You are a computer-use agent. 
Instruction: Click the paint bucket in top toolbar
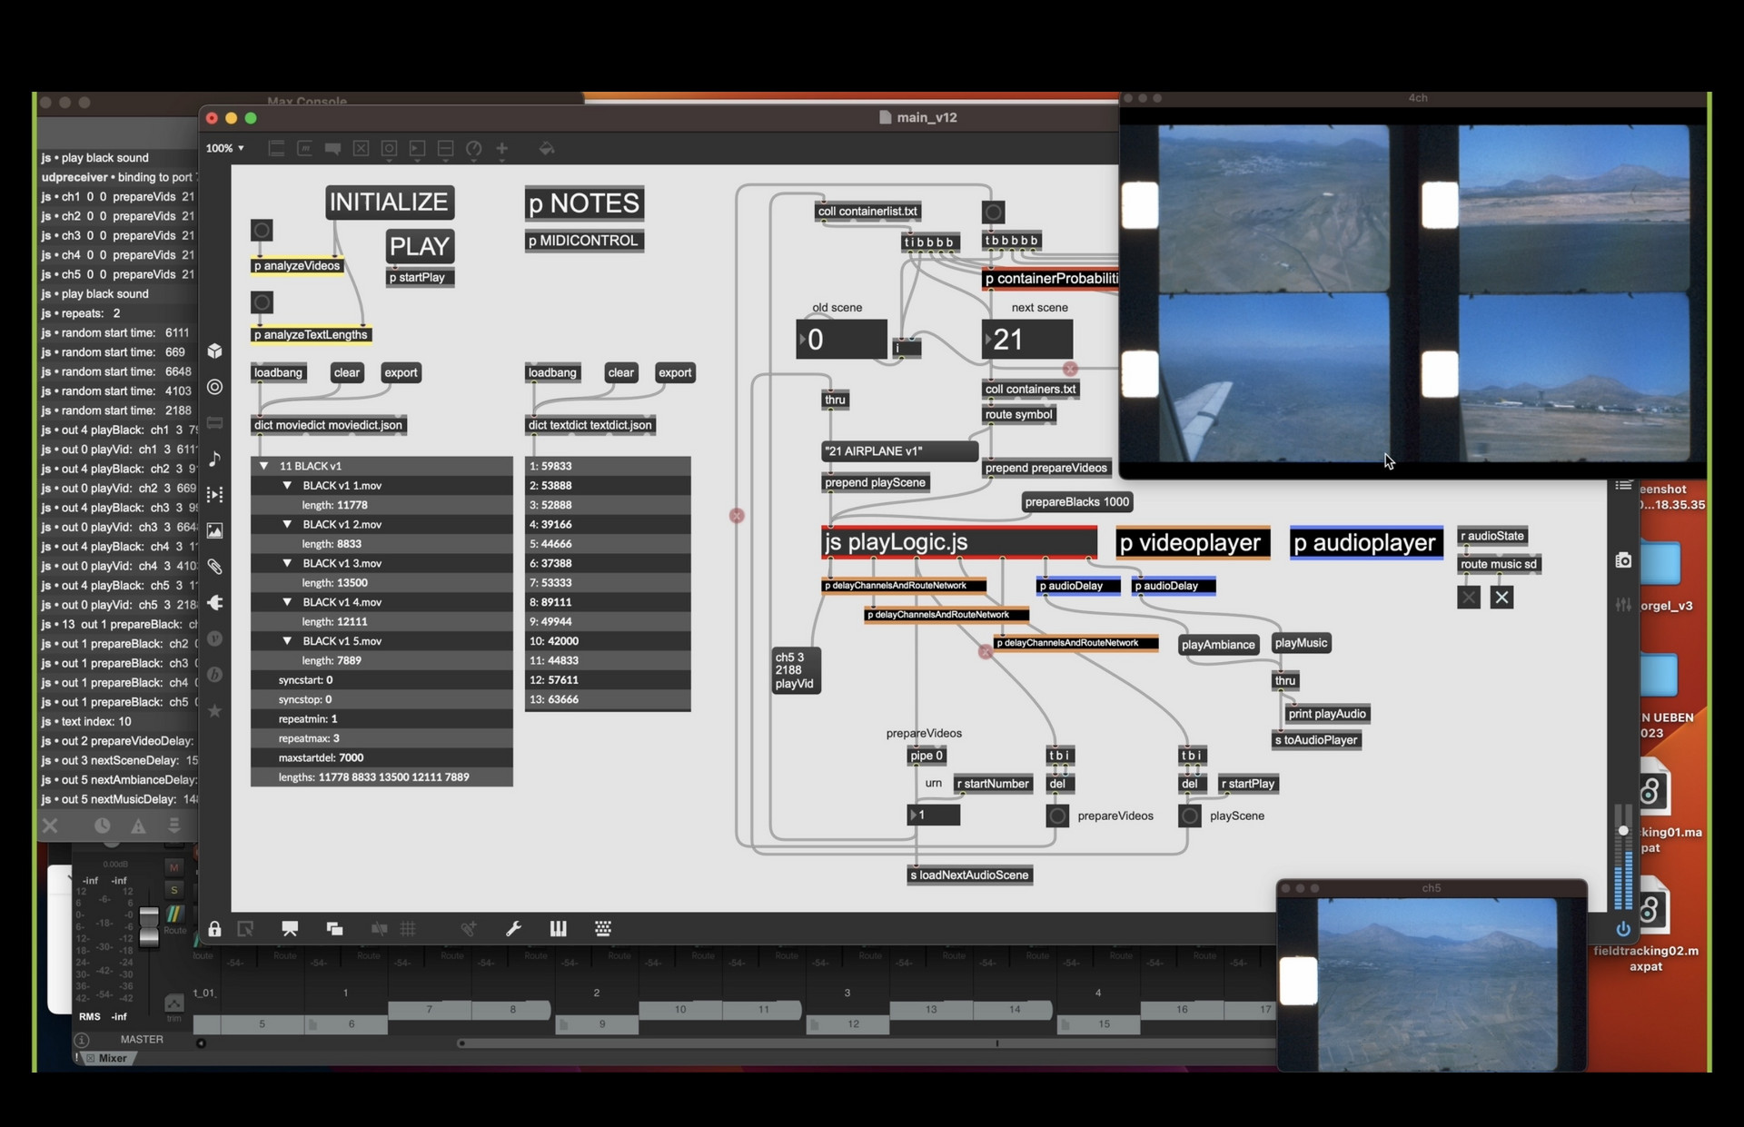pos(546,148)
